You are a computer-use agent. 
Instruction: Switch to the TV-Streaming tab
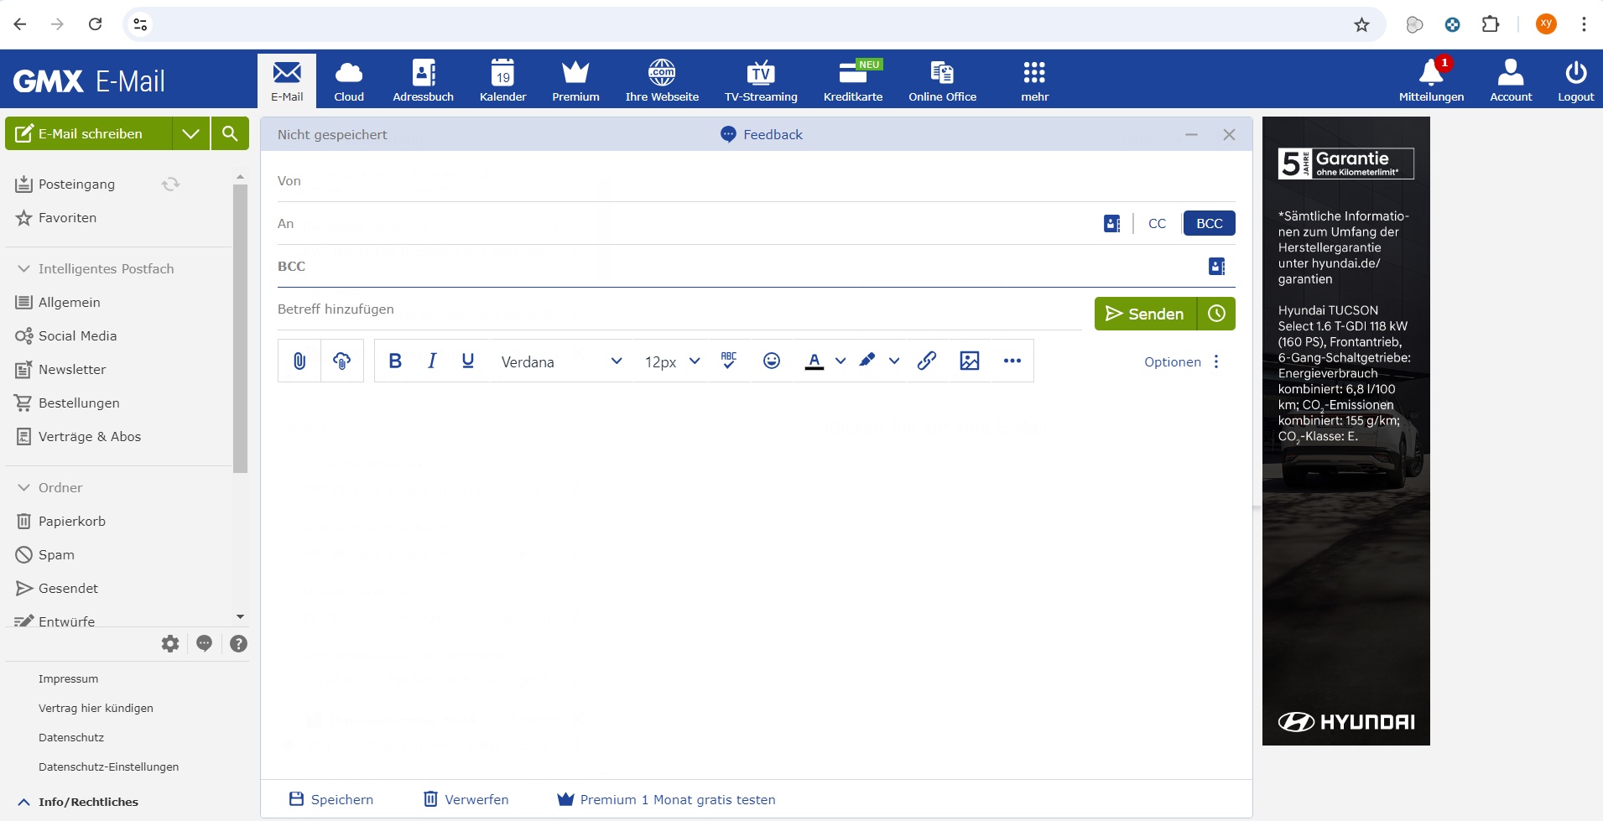coord(759,80)
